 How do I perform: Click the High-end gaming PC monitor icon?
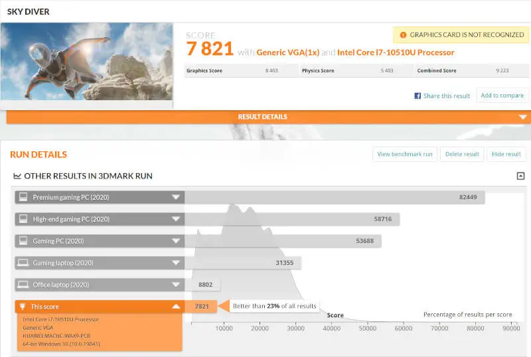pyautogui.click(x=23, y=219)
